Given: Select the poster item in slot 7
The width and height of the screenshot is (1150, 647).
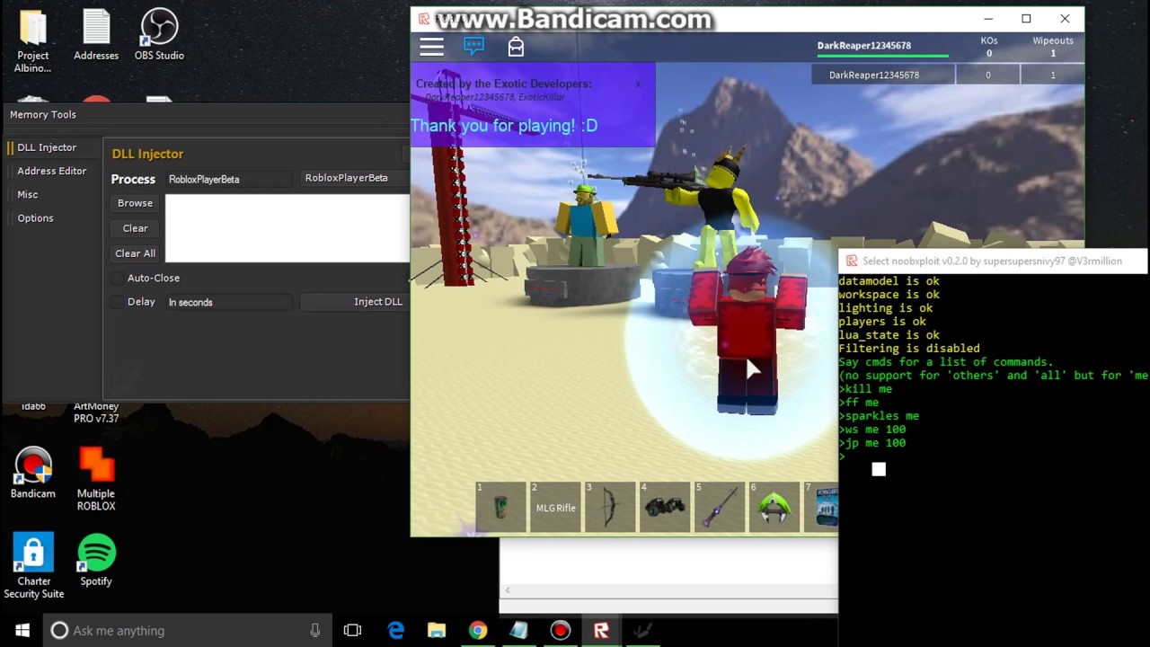Looking at the screenshot, I should 821,507.
